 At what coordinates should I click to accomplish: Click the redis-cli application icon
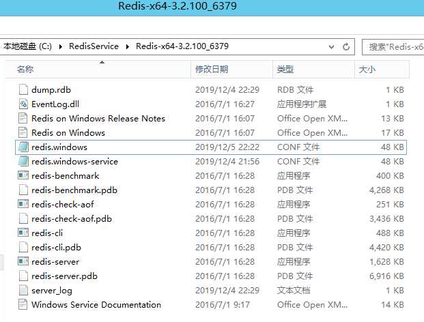pyautogui.click(x=23, y=233)
